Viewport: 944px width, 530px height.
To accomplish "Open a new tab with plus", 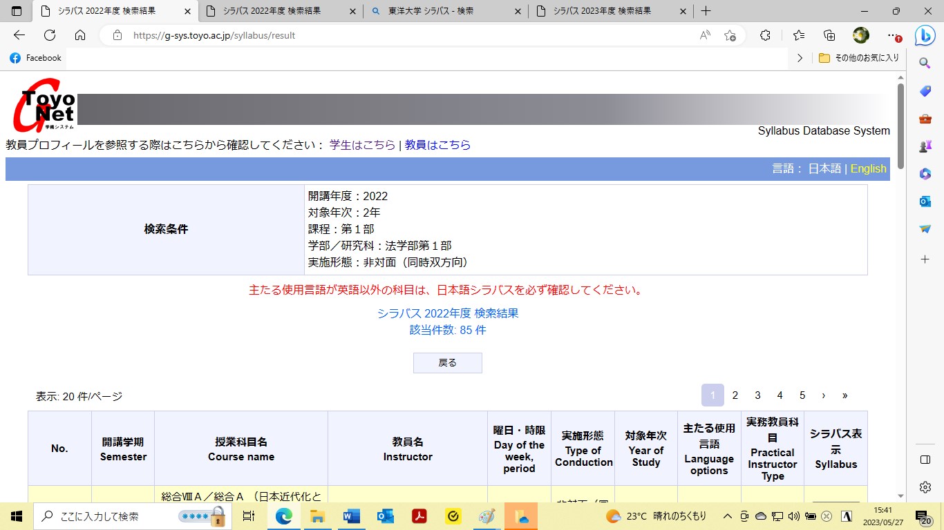I will coord(706,11).
